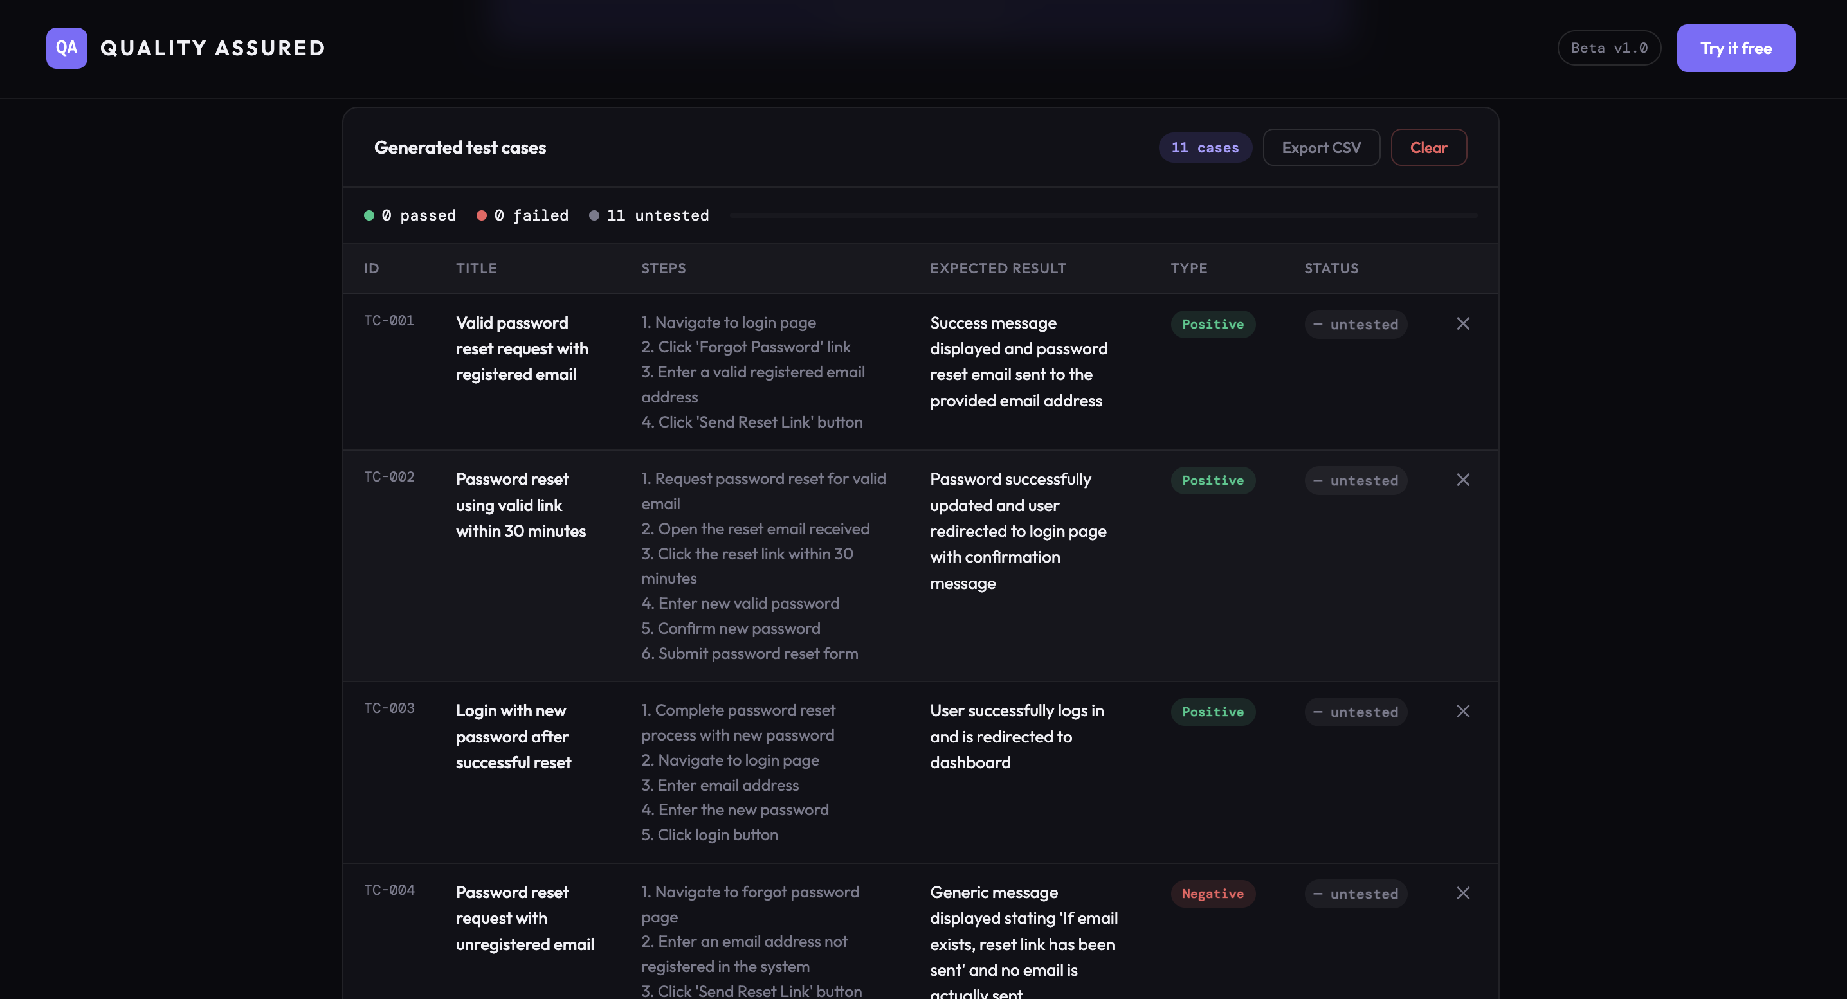Delete TC-004 with its X icon
Screen dimensions: 1847x999
click(x=1462, y=894)
